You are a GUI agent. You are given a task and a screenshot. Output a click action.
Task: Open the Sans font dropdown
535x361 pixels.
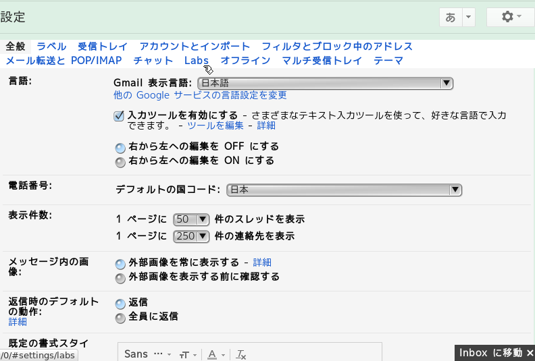147,354
